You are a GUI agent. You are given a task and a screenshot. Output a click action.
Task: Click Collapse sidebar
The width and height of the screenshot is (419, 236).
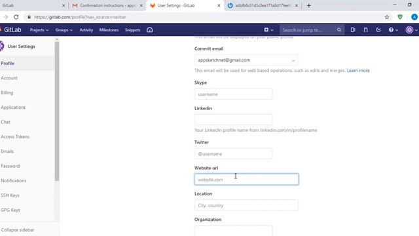(x=18, y=230)
